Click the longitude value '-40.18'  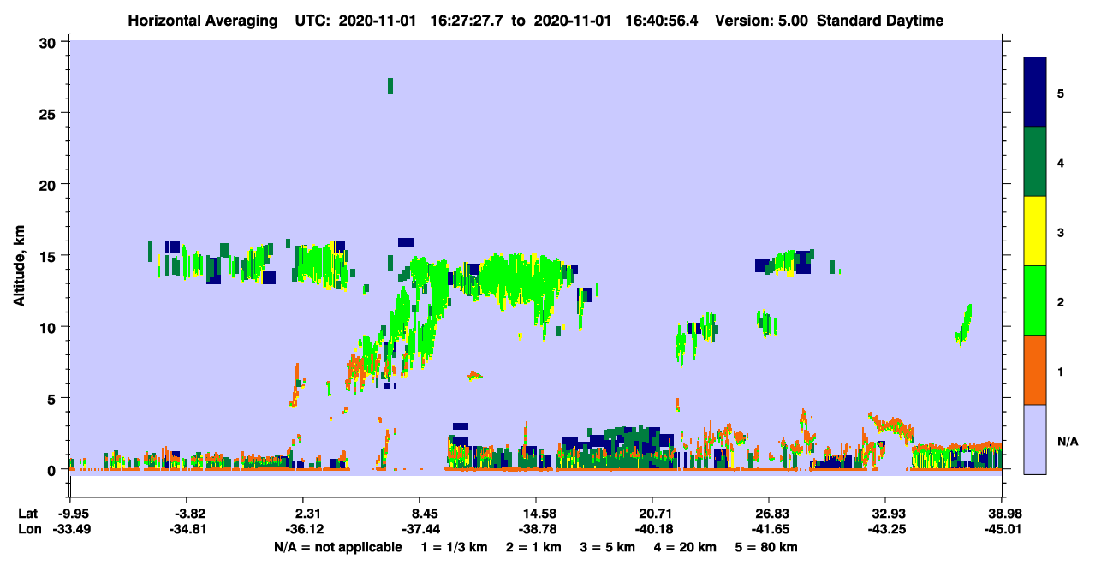[x=652, y=529]
